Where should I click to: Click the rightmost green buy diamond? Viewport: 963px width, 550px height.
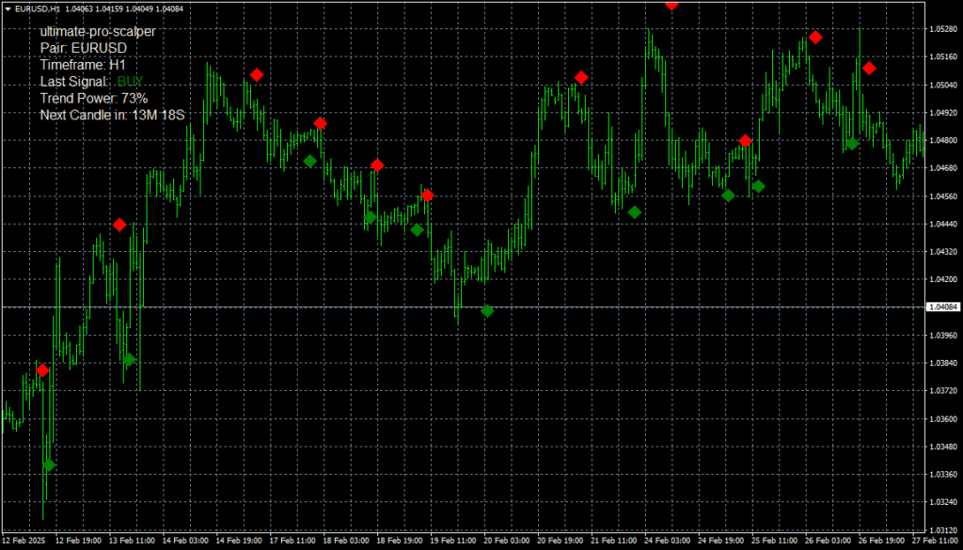tap(852, 144)
